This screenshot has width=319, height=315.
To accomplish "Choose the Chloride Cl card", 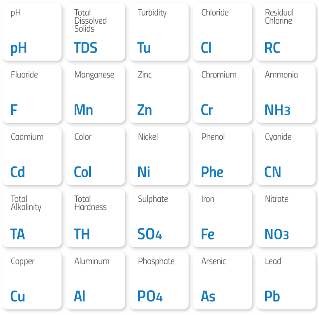I will [223, 32].
